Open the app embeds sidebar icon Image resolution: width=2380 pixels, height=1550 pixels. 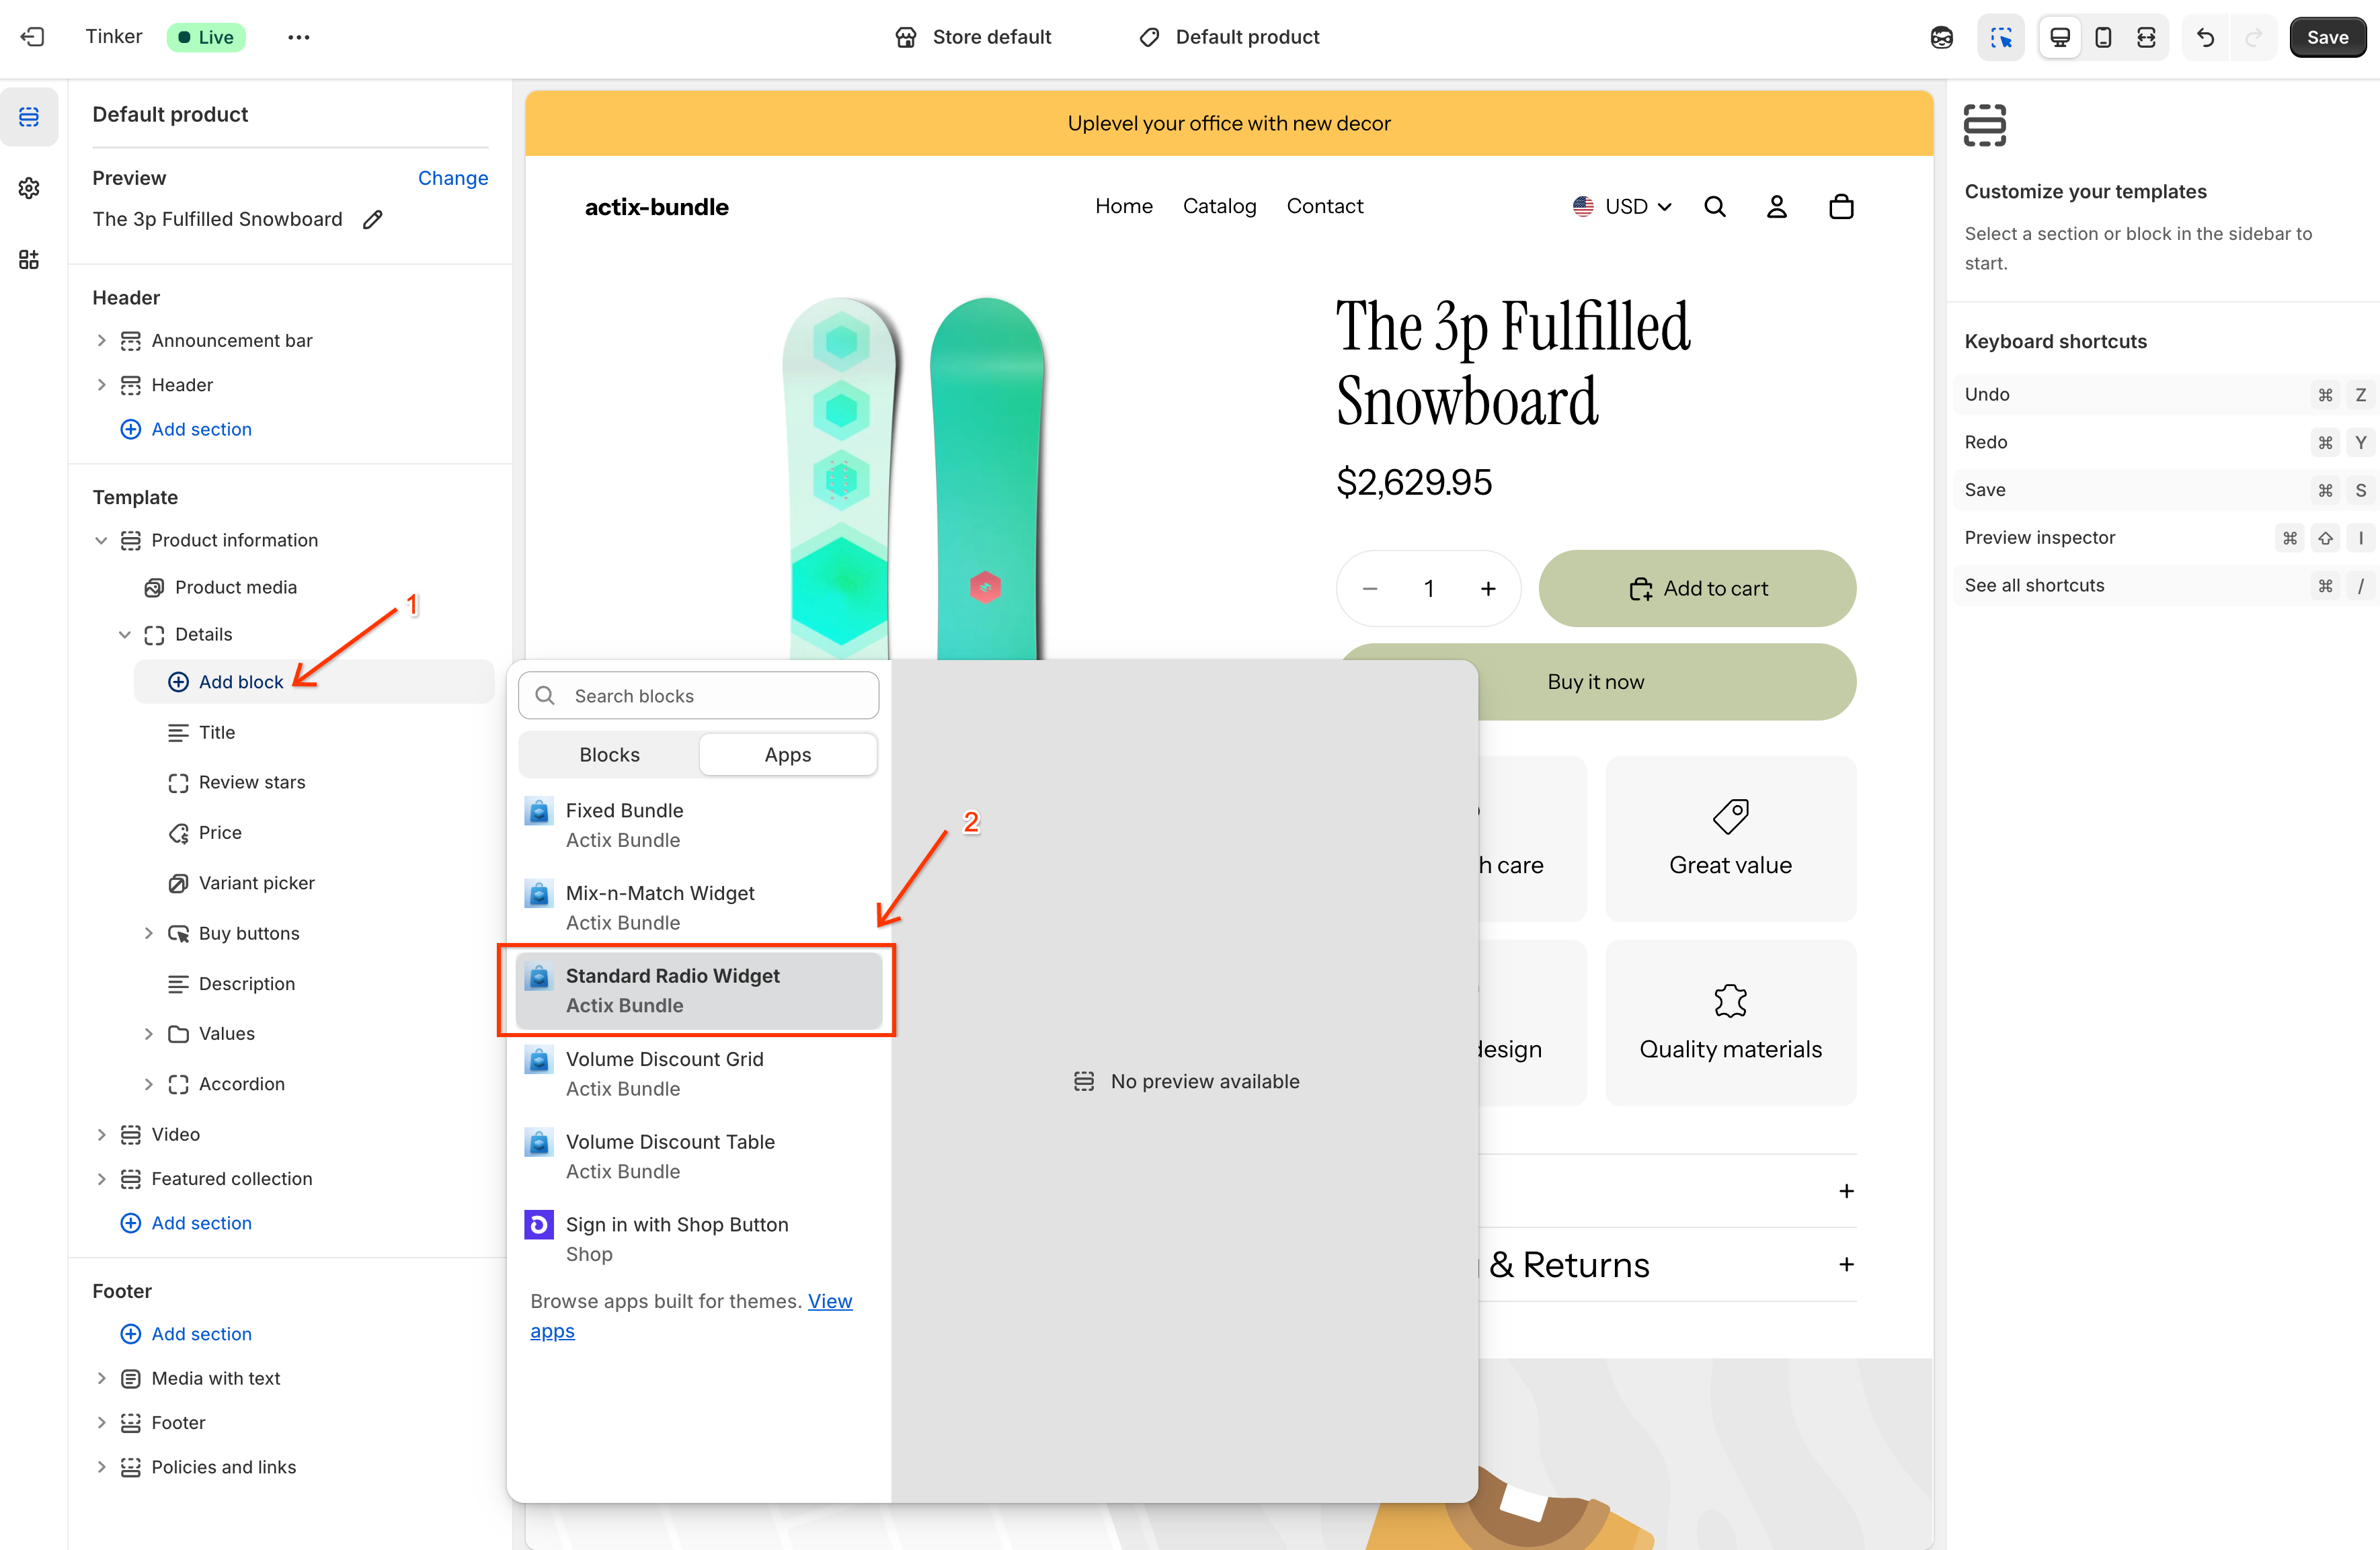tap(29, 260)
